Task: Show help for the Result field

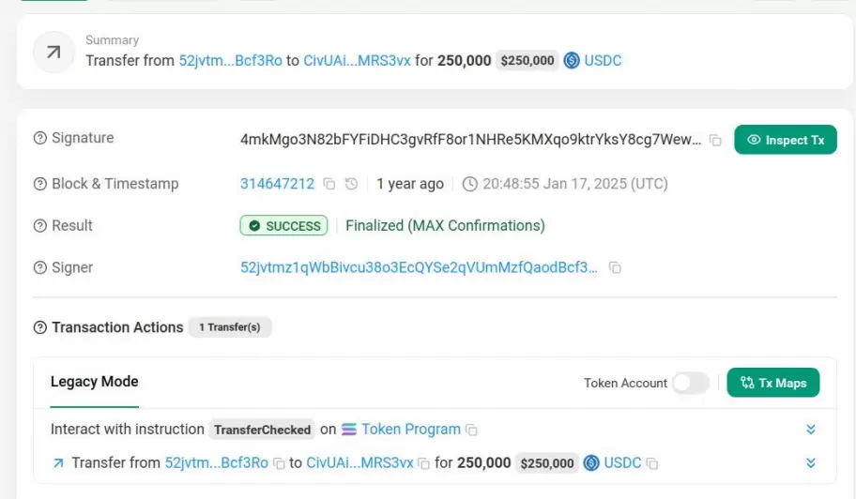Action: click(39, 226)
